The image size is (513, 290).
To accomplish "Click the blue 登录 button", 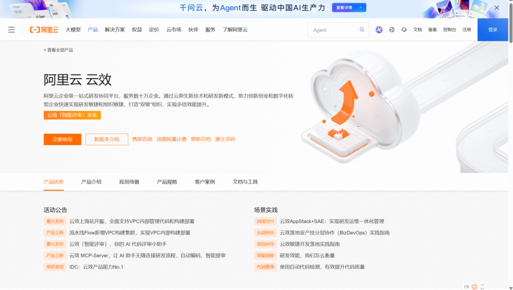I will pyautogui.click(x=493, y=29).
